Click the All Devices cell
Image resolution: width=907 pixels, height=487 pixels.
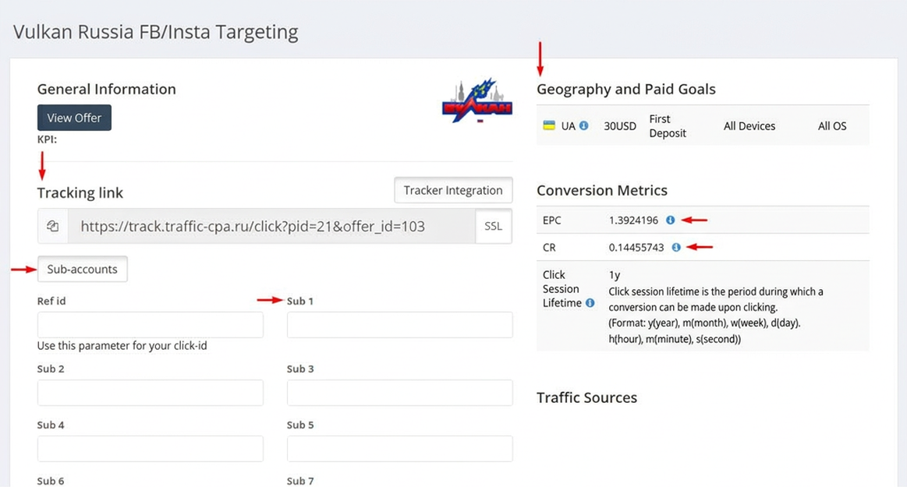coord(749,126)
